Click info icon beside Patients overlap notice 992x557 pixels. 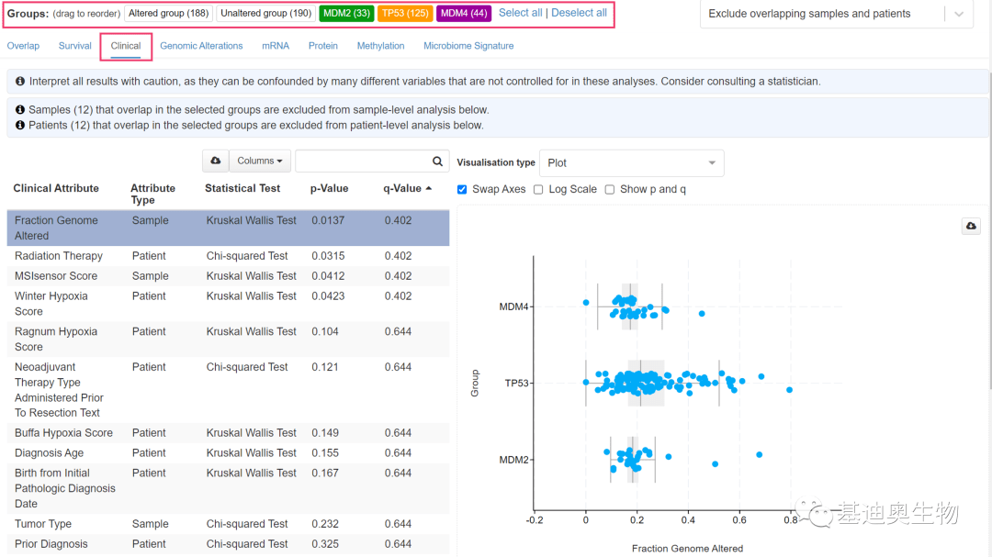(x=20, y=125)
